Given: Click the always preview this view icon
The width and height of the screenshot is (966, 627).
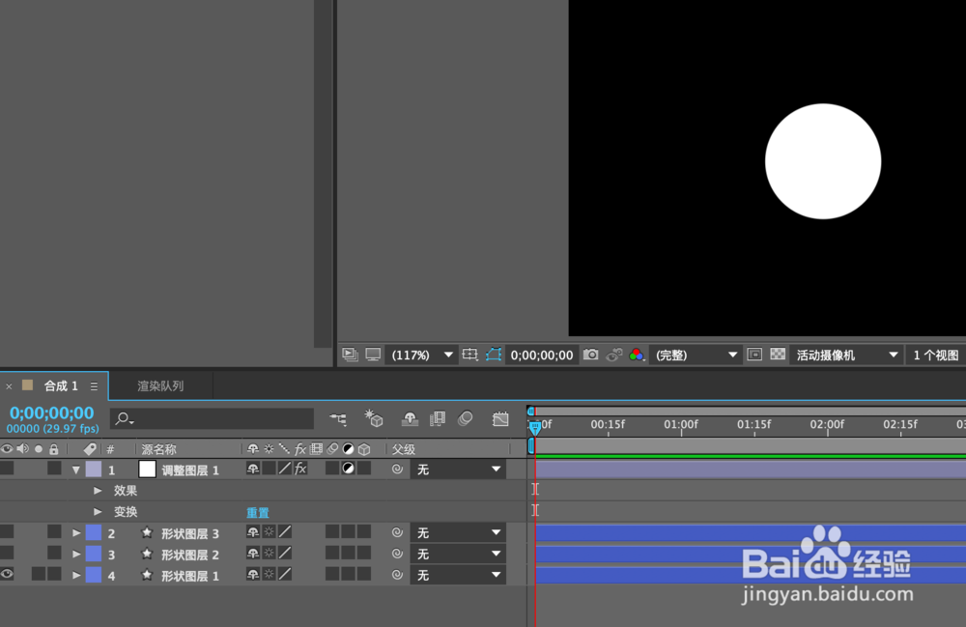Looking at the screenshot, I should (x=350, y=355).
